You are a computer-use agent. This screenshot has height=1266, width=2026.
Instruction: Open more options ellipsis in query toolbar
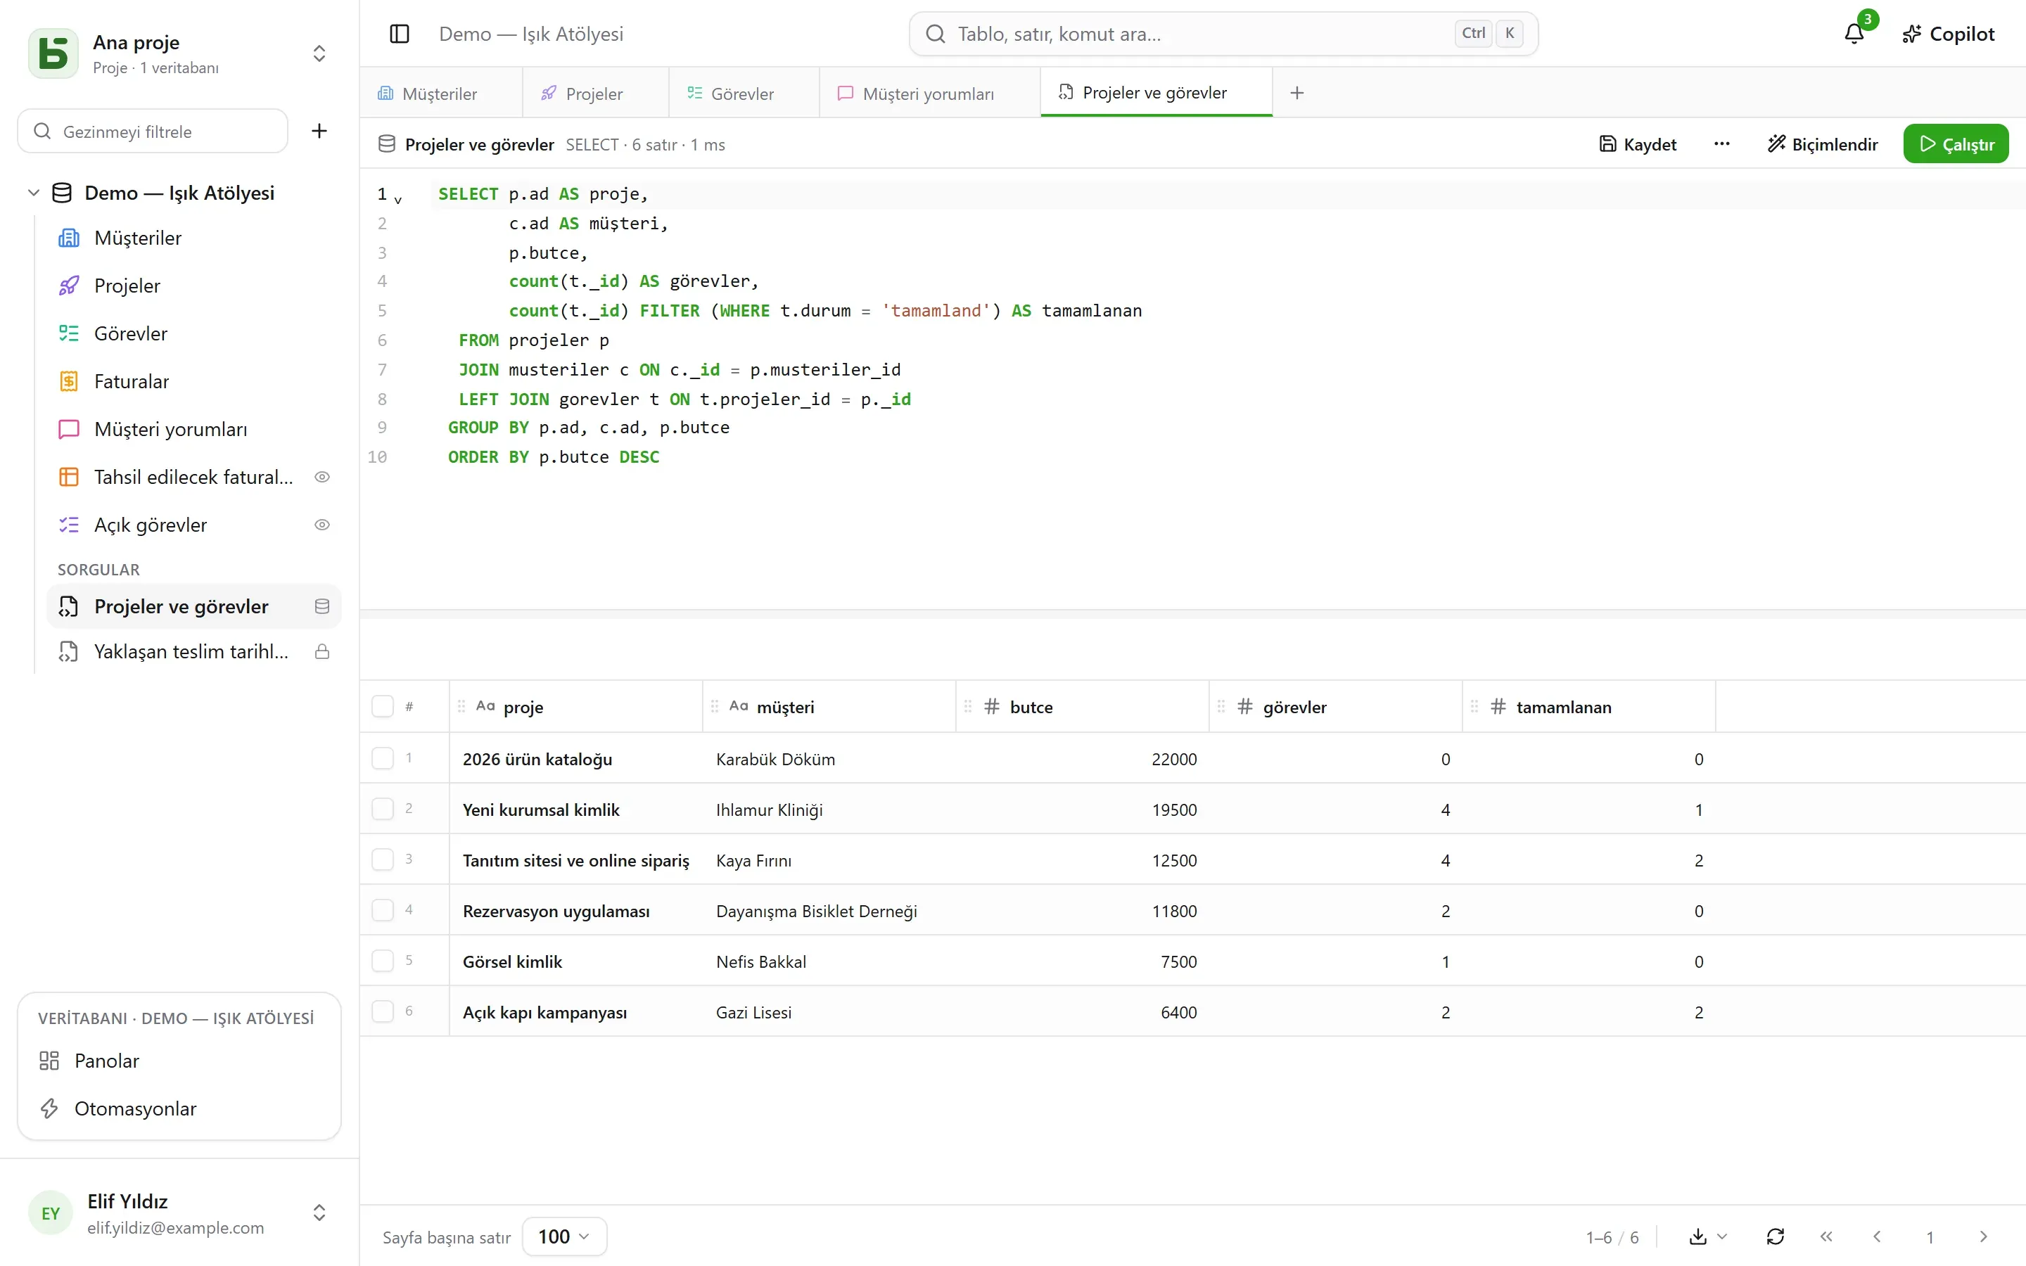1721,144
